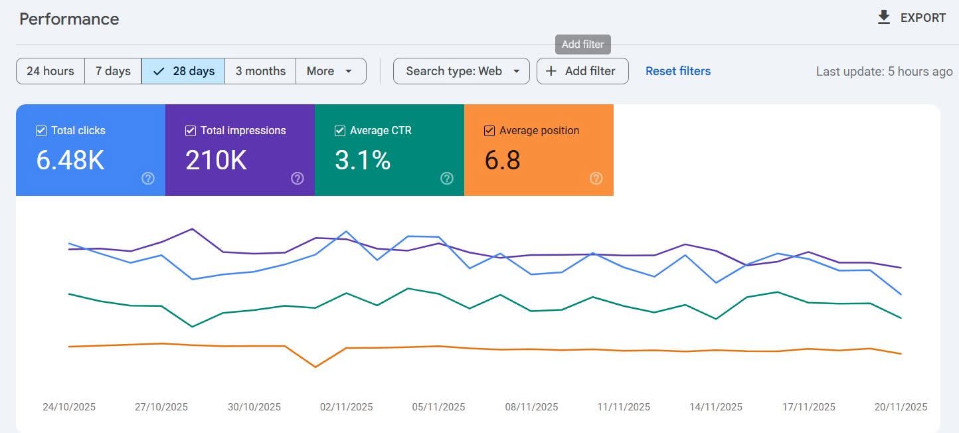Toggle the Average position checkbox
The width and height of the screenshot is (959, 433).
click(x=489, y=131)
